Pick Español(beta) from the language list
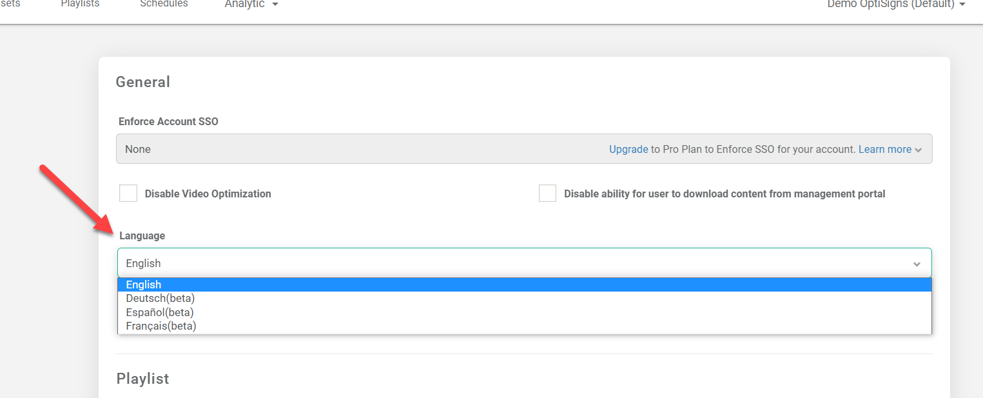 160,312
